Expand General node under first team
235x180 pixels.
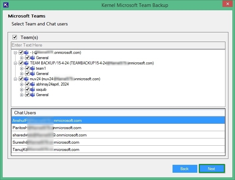pyautogui.click(x=21, y=58)
